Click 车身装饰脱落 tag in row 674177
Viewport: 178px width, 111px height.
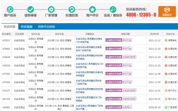pos(129,90)
